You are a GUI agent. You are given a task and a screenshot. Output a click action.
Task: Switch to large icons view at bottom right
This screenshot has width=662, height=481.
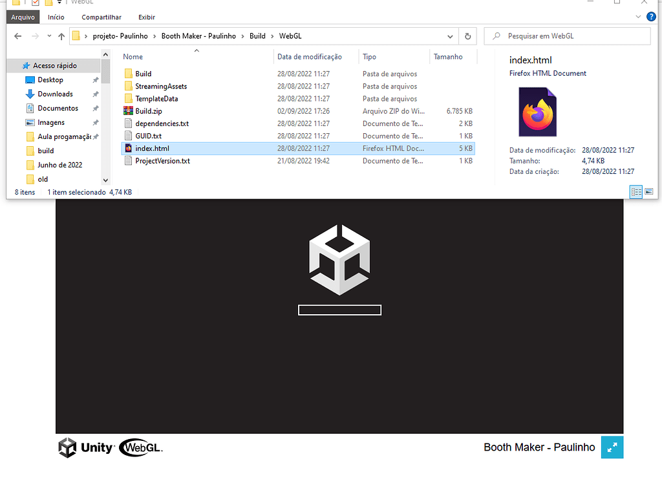649,192
